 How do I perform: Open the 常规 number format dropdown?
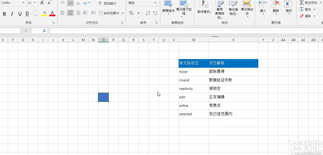click(155, 3)
